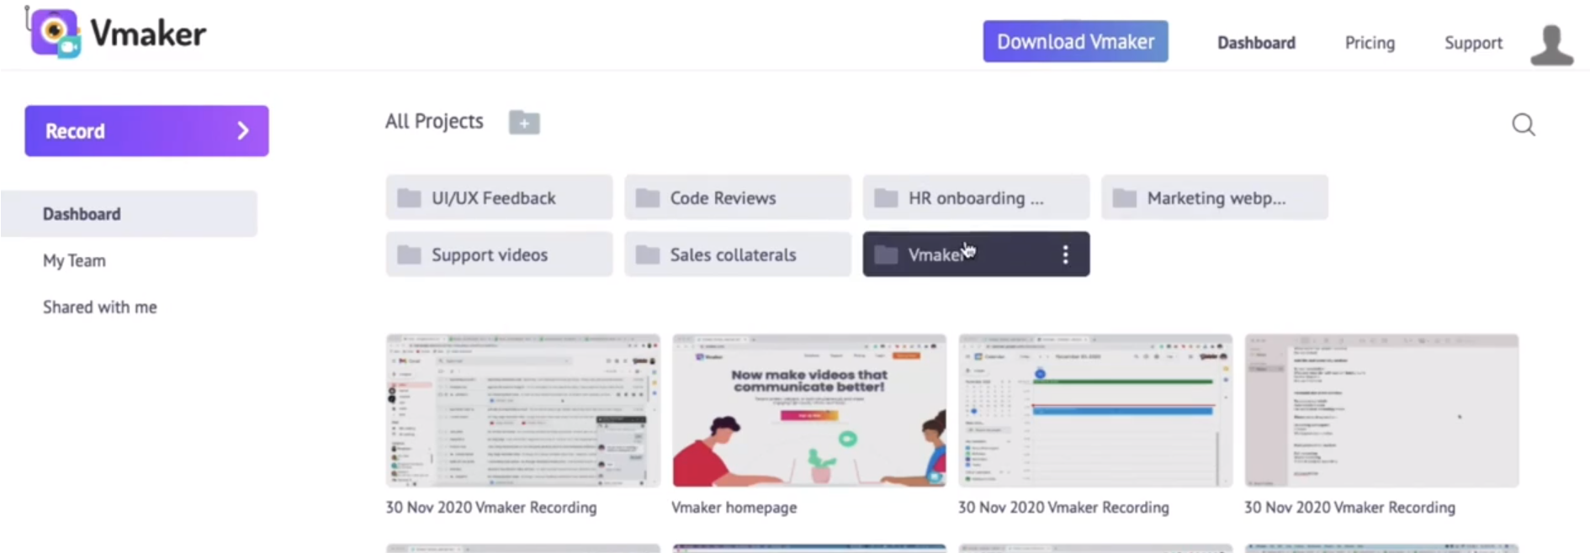The image size is (1590, 553).
Task: Open the Vmaker homepage video thumbnail
Action: [x=808, y=410]
